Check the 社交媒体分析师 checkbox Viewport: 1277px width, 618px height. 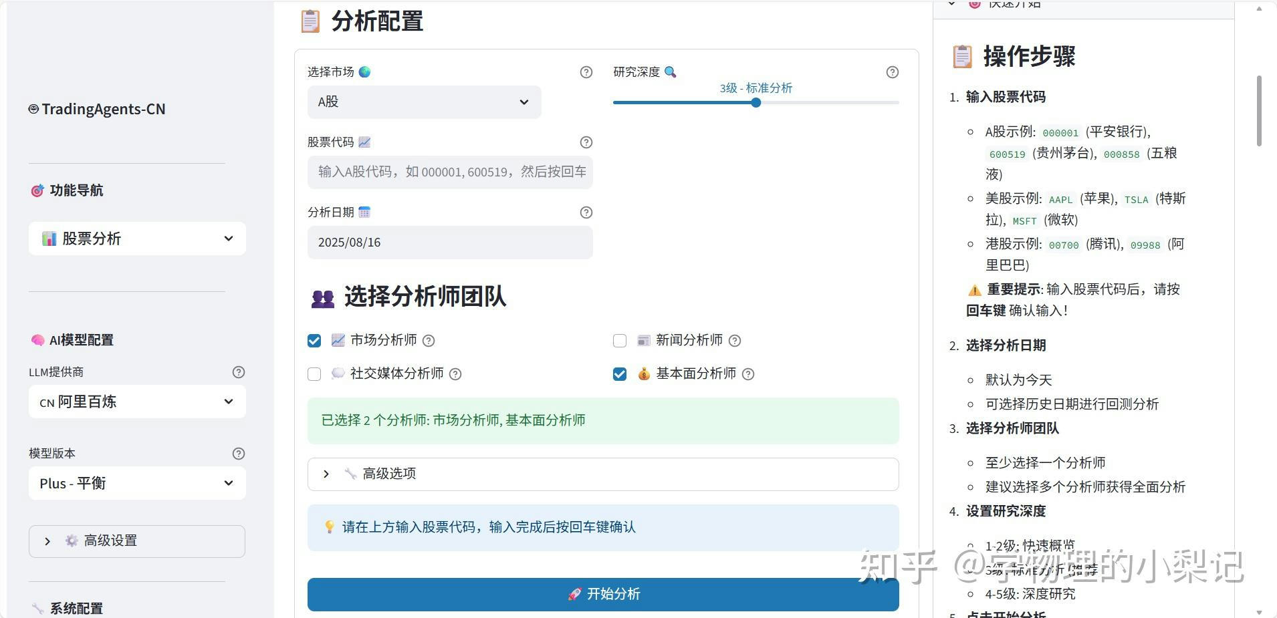tap(314, 374)
